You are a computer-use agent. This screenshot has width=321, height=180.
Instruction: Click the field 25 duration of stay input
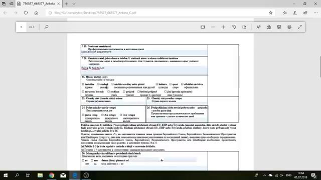tap(177, 120)
